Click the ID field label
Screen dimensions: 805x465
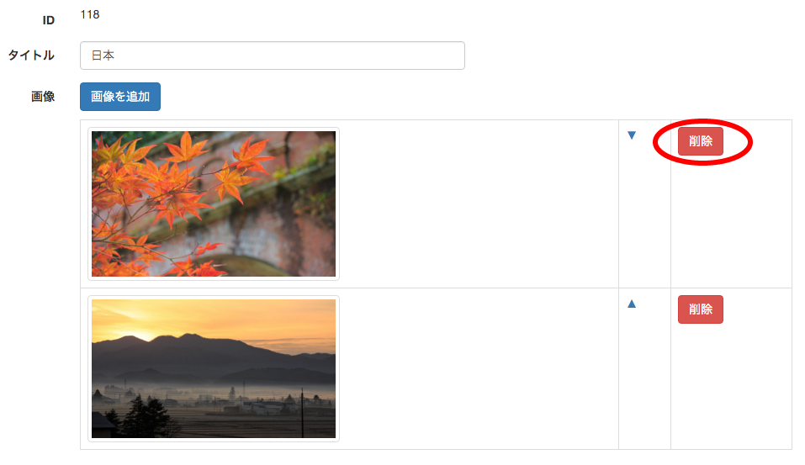click(48, 20)
